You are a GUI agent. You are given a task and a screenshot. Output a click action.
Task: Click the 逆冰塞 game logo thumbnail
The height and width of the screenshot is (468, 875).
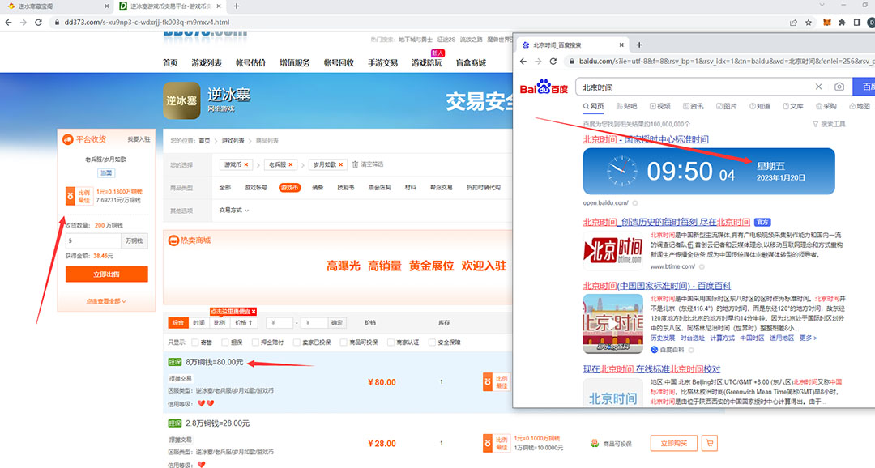click(x=181, y=101)
